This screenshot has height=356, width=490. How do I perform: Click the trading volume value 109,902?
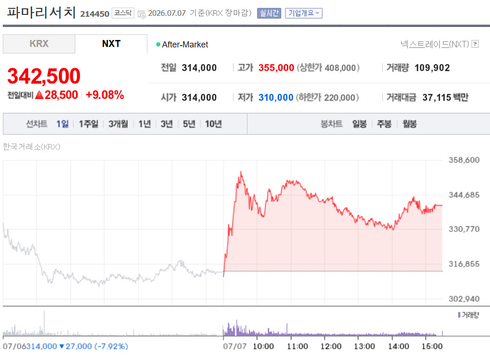(432, 68)
